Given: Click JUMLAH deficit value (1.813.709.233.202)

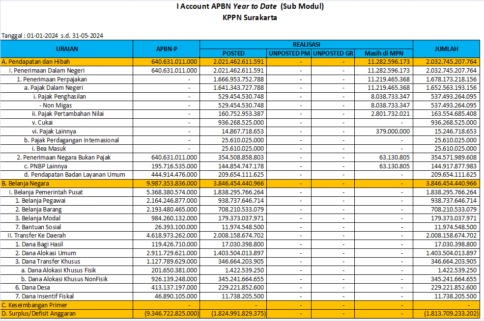Looking at the screenshot, I should pos(451,314).
